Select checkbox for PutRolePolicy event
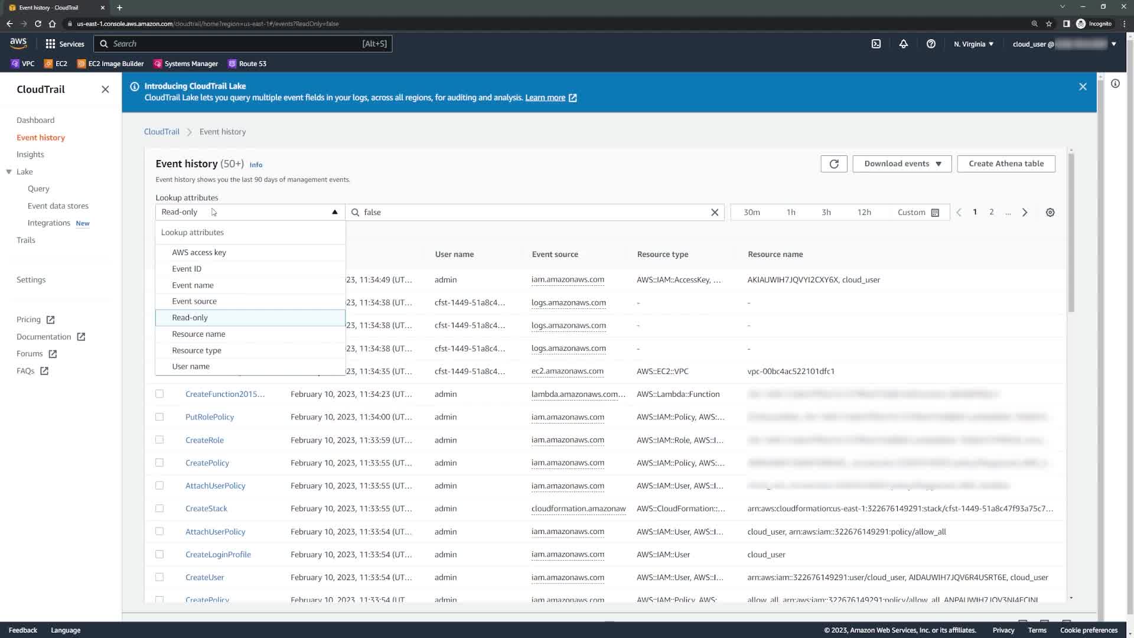 pos(159,416)
